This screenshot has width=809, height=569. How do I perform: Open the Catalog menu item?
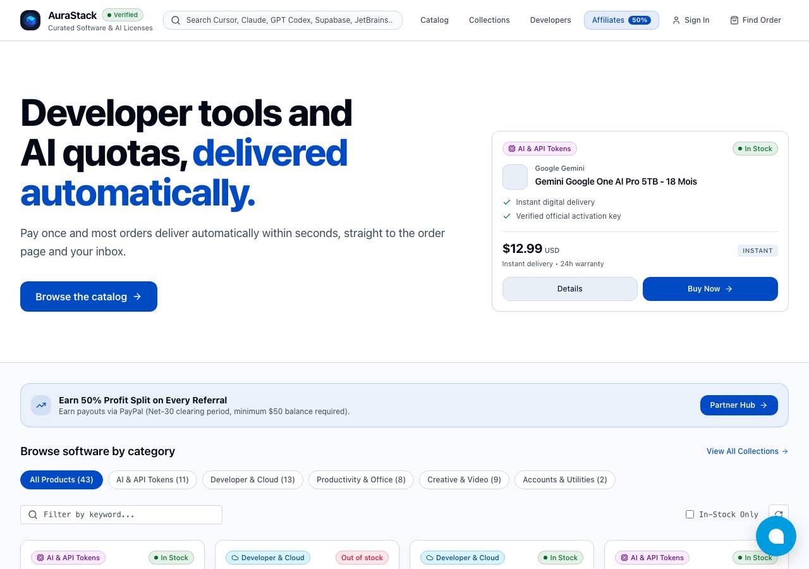(434, 20)
